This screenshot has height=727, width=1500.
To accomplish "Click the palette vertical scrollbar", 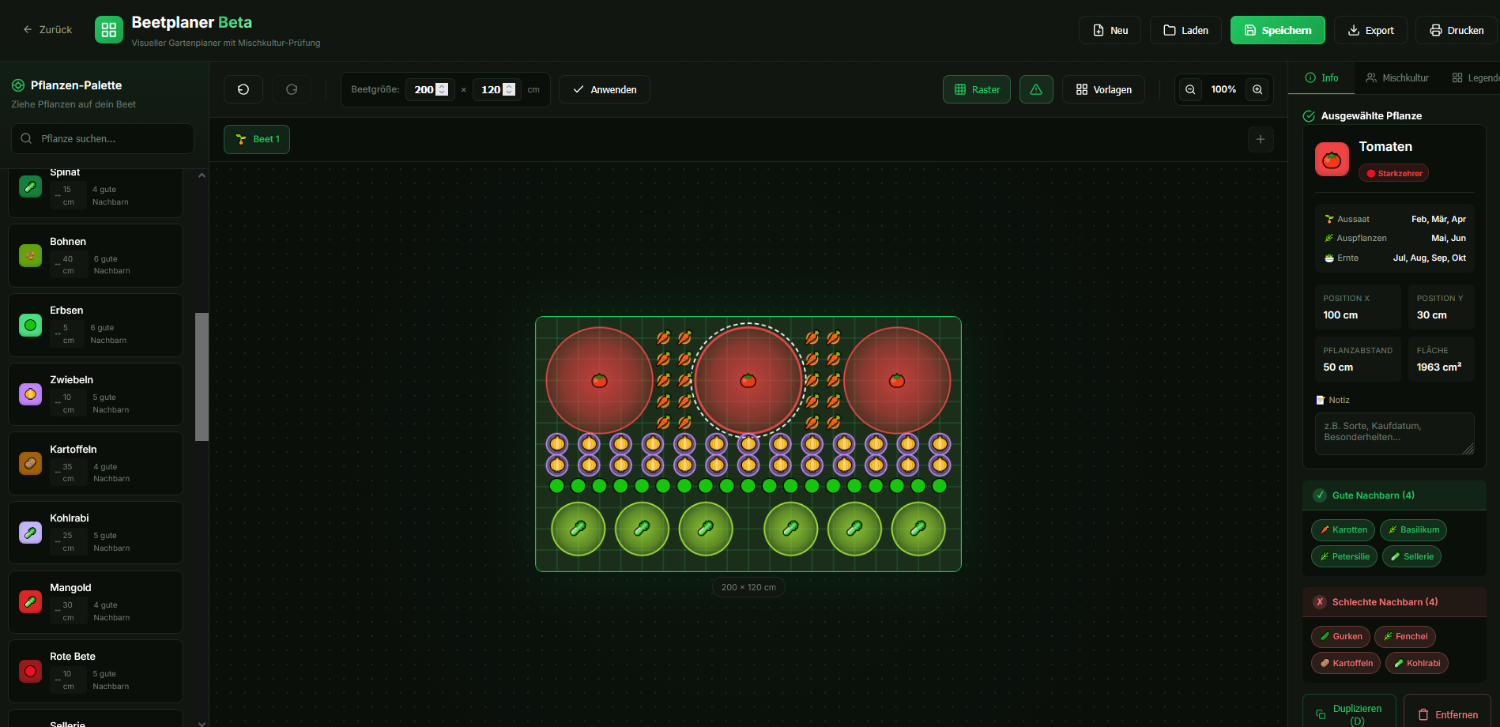I will 202,376.
